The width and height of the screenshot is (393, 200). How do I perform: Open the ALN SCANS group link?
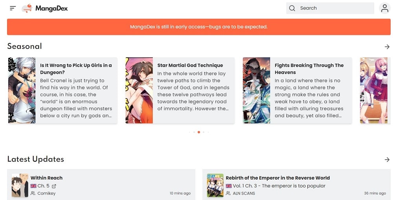coord(244,193)
